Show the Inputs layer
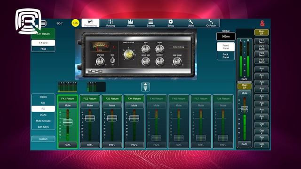301x169 pixels. pos(43,97)
